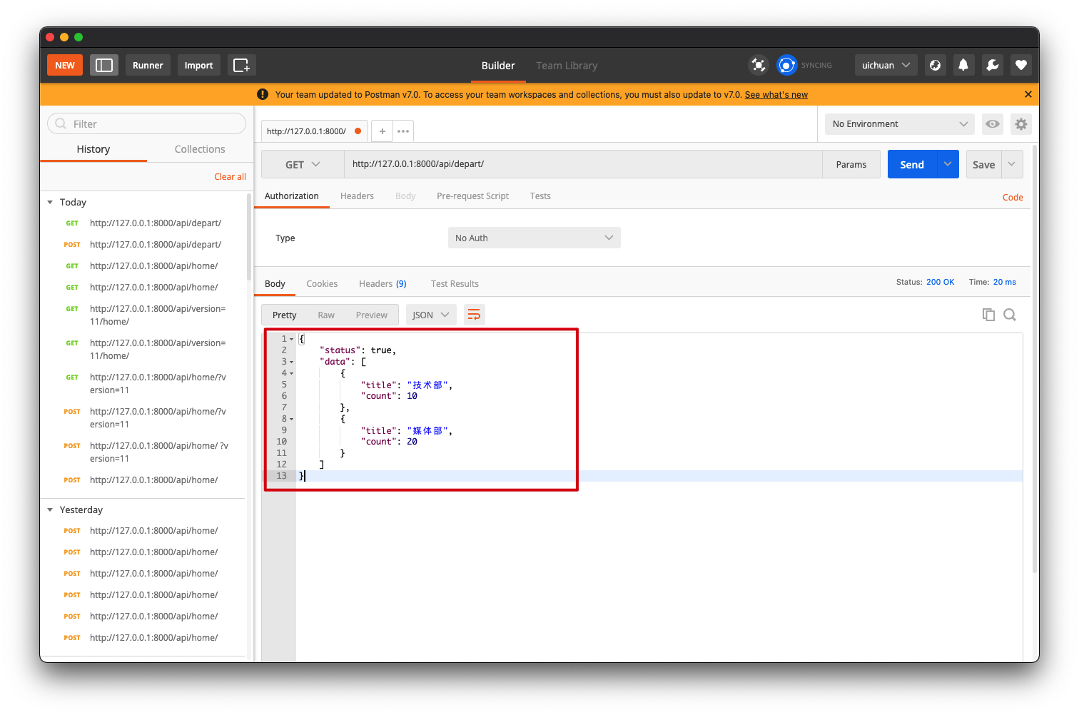Fold the JSON object at line 4
This screenshot has width=1079, height=715.
pyautogui.click(x=292, y=373)
